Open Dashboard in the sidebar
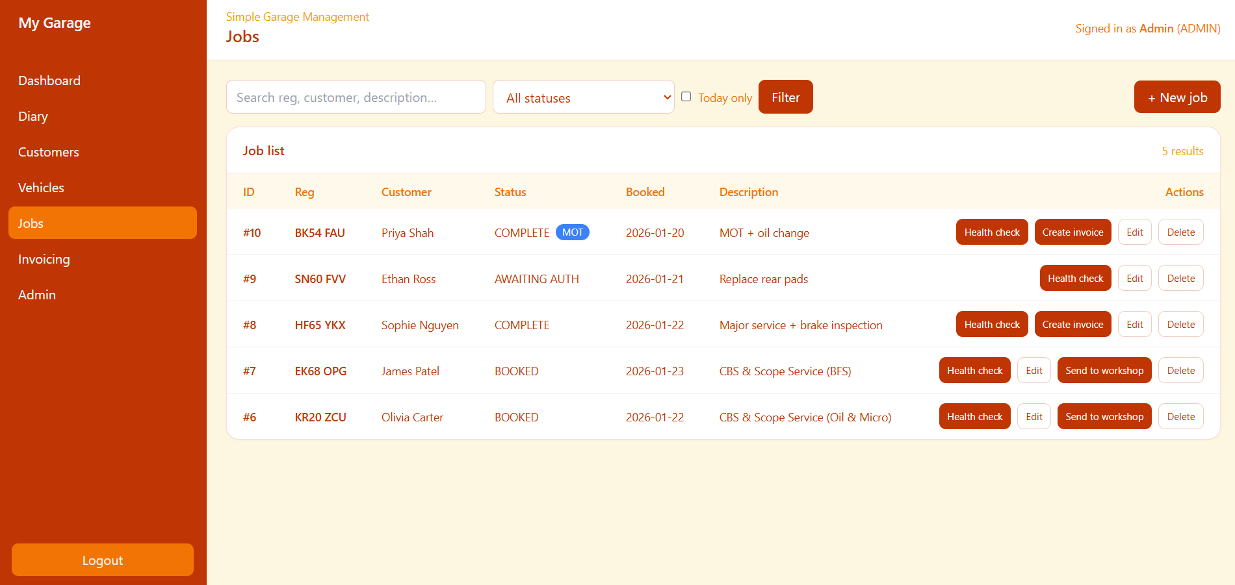1235x585 pixels. click(49, 81)
